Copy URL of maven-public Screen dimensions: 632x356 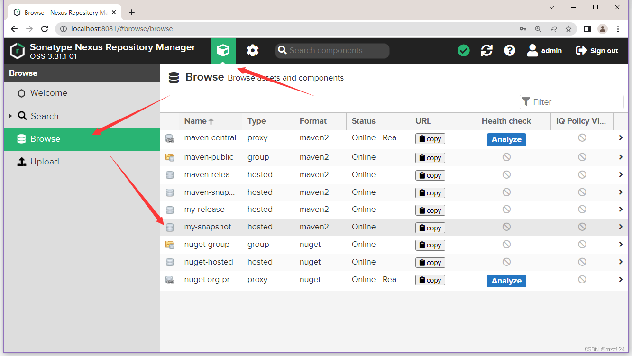coord(430,158)
